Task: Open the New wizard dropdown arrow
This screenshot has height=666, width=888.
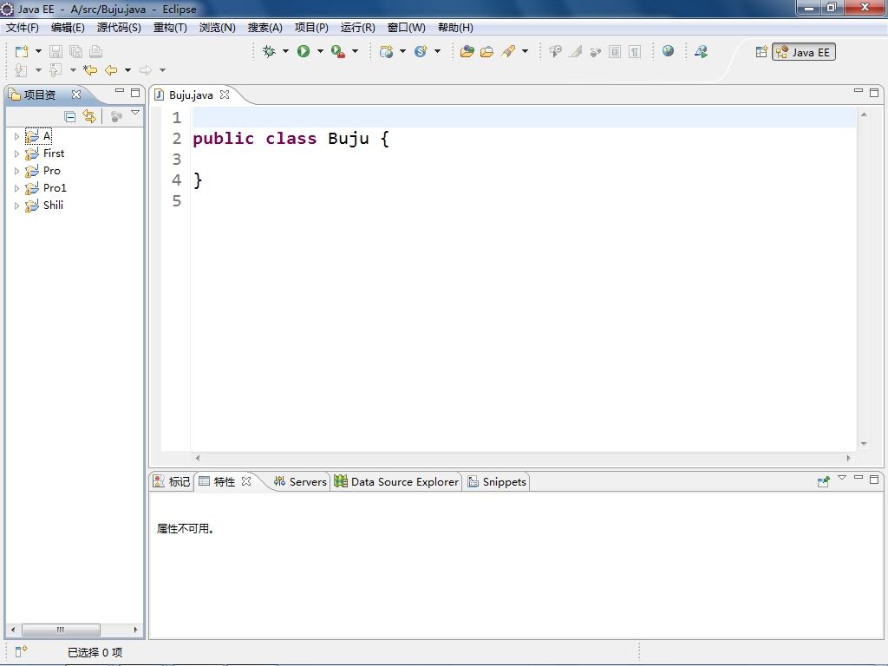Action: 38,51
